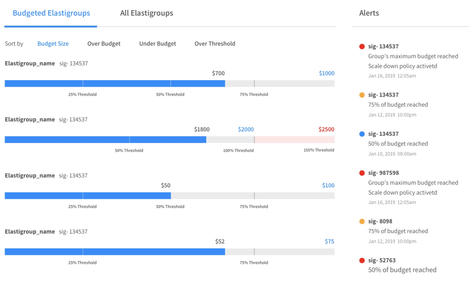This screenshot has height=284, width=469.
Task: Open the sig- 8098 alert title
Action: (x=380, y=222)
